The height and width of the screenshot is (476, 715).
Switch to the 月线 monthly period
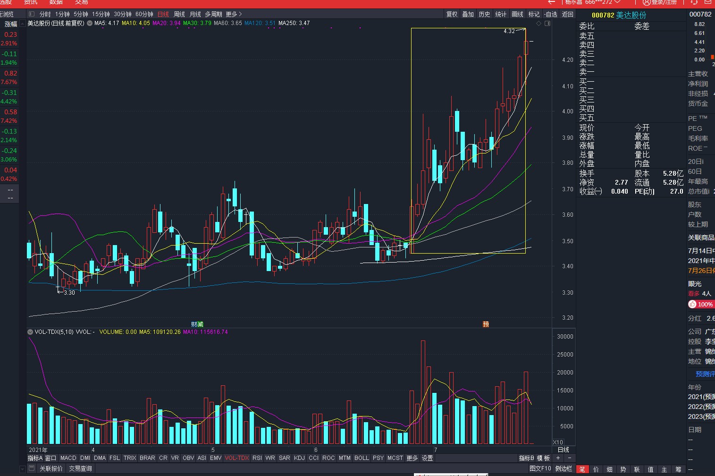pyautogui.click(x=195, y=14)
